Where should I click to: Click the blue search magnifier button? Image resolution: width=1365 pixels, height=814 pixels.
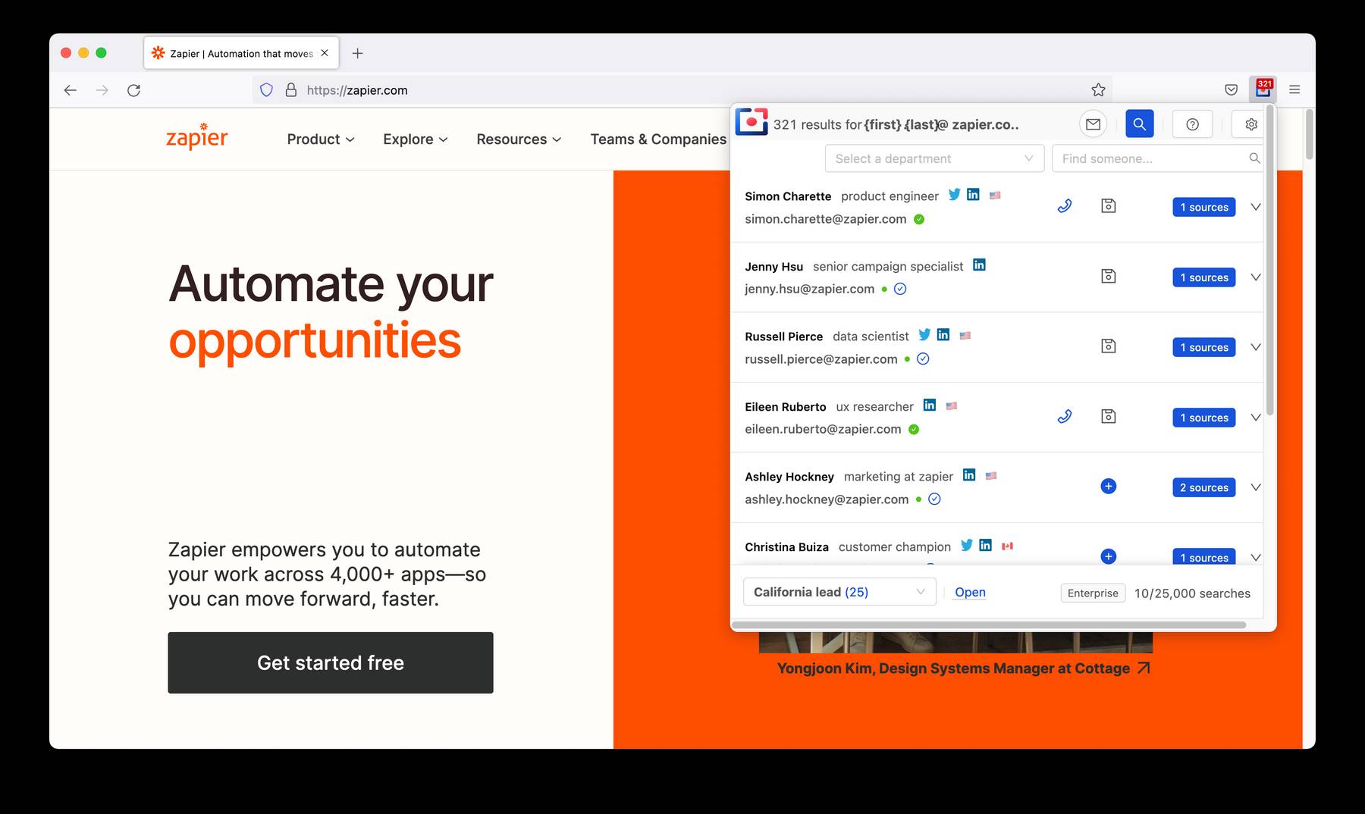point(1139,124)
